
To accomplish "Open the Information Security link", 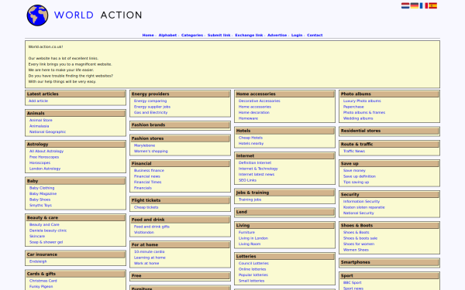I will (x=361, y=201).
